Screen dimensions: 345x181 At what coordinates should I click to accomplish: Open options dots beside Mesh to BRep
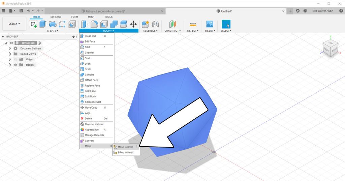136,147
